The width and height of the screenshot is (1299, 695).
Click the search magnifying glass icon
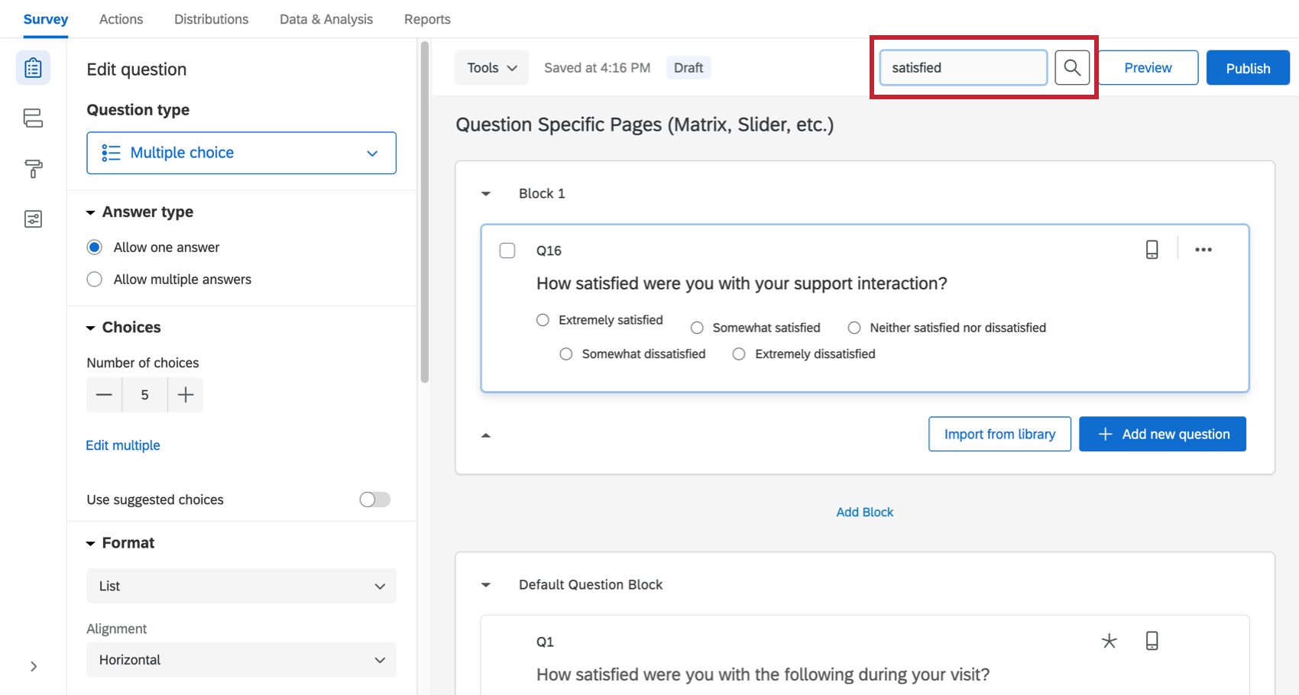coord(1072,67)
